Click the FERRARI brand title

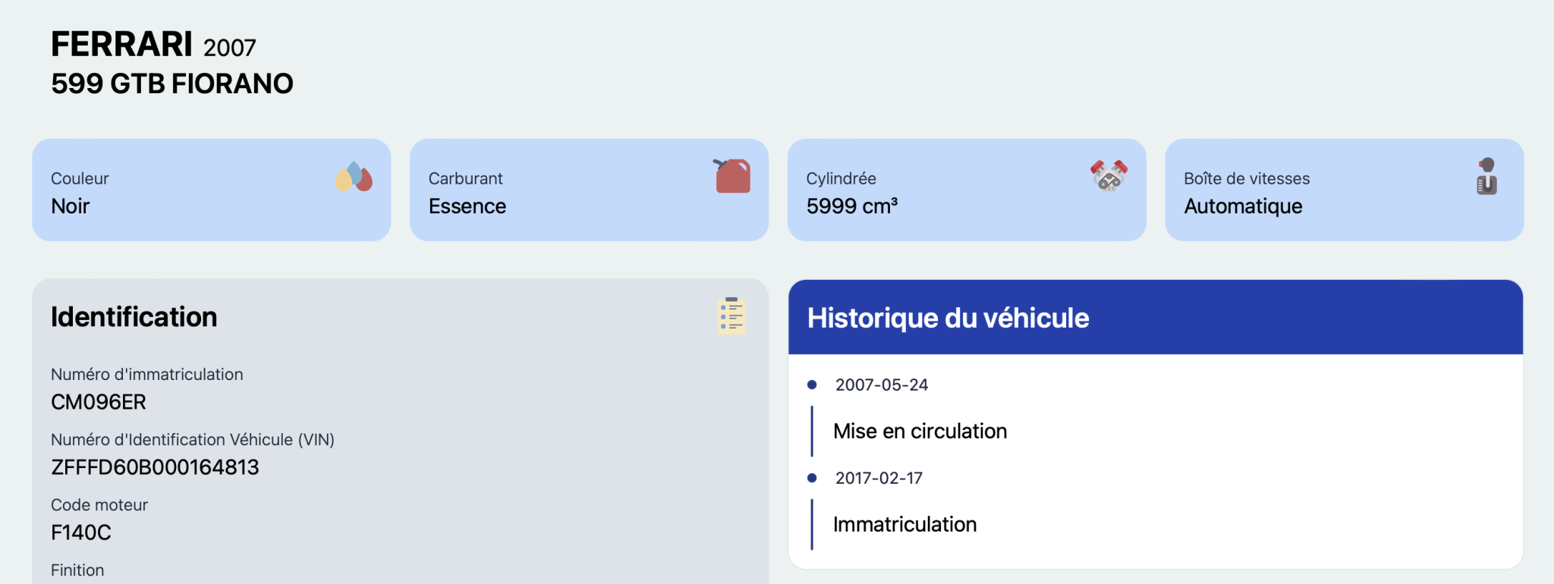[121, 44]
